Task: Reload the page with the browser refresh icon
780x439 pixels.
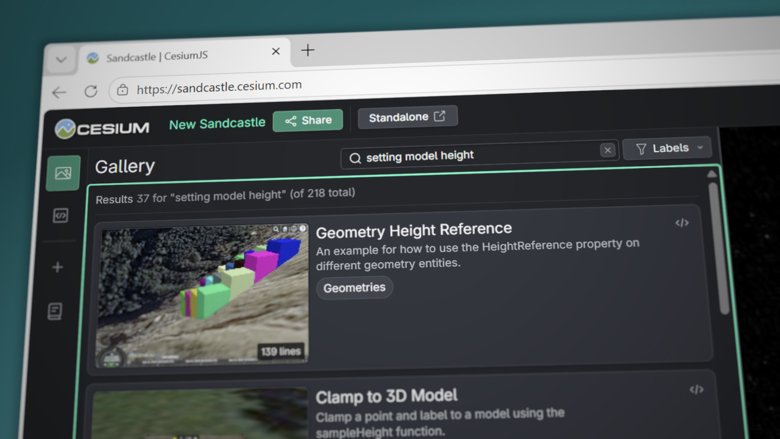Action: click(x=91, y=91)
